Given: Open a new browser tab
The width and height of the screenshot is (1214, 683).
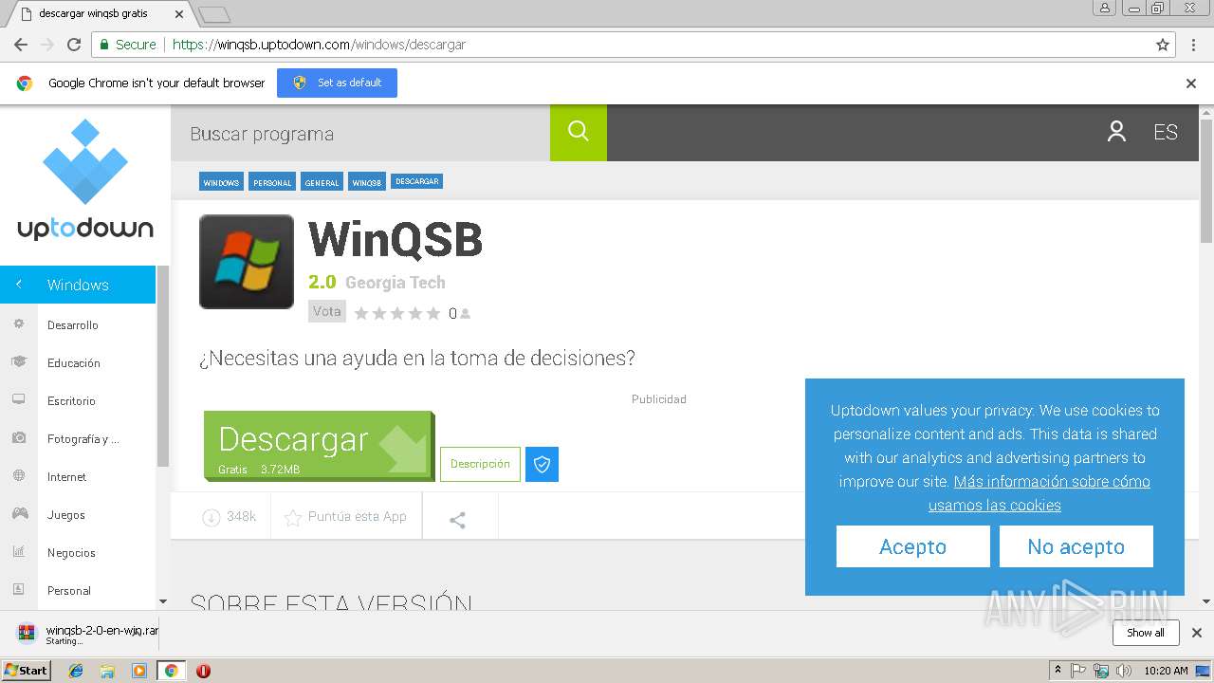Looking at the screenshot, I should point(214,14).
